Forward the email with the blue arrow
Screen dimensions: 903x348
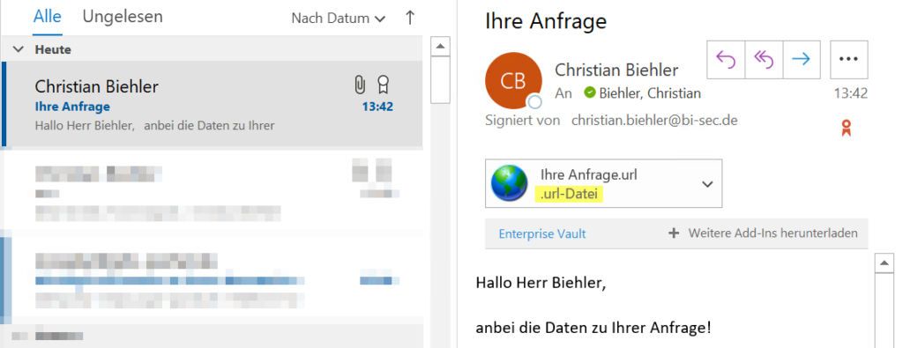pyautogui.click(x=801, y=59)
